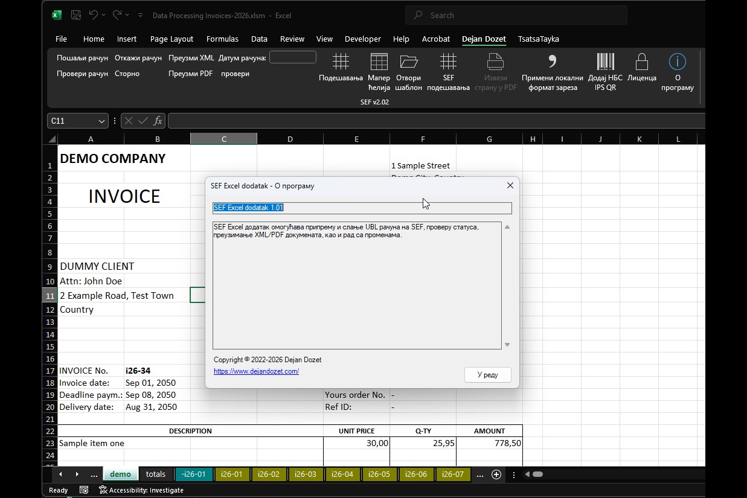The width and height of the screenshot is (747, 498).
Task: Click the Search box in title bar
Action: 516,15
